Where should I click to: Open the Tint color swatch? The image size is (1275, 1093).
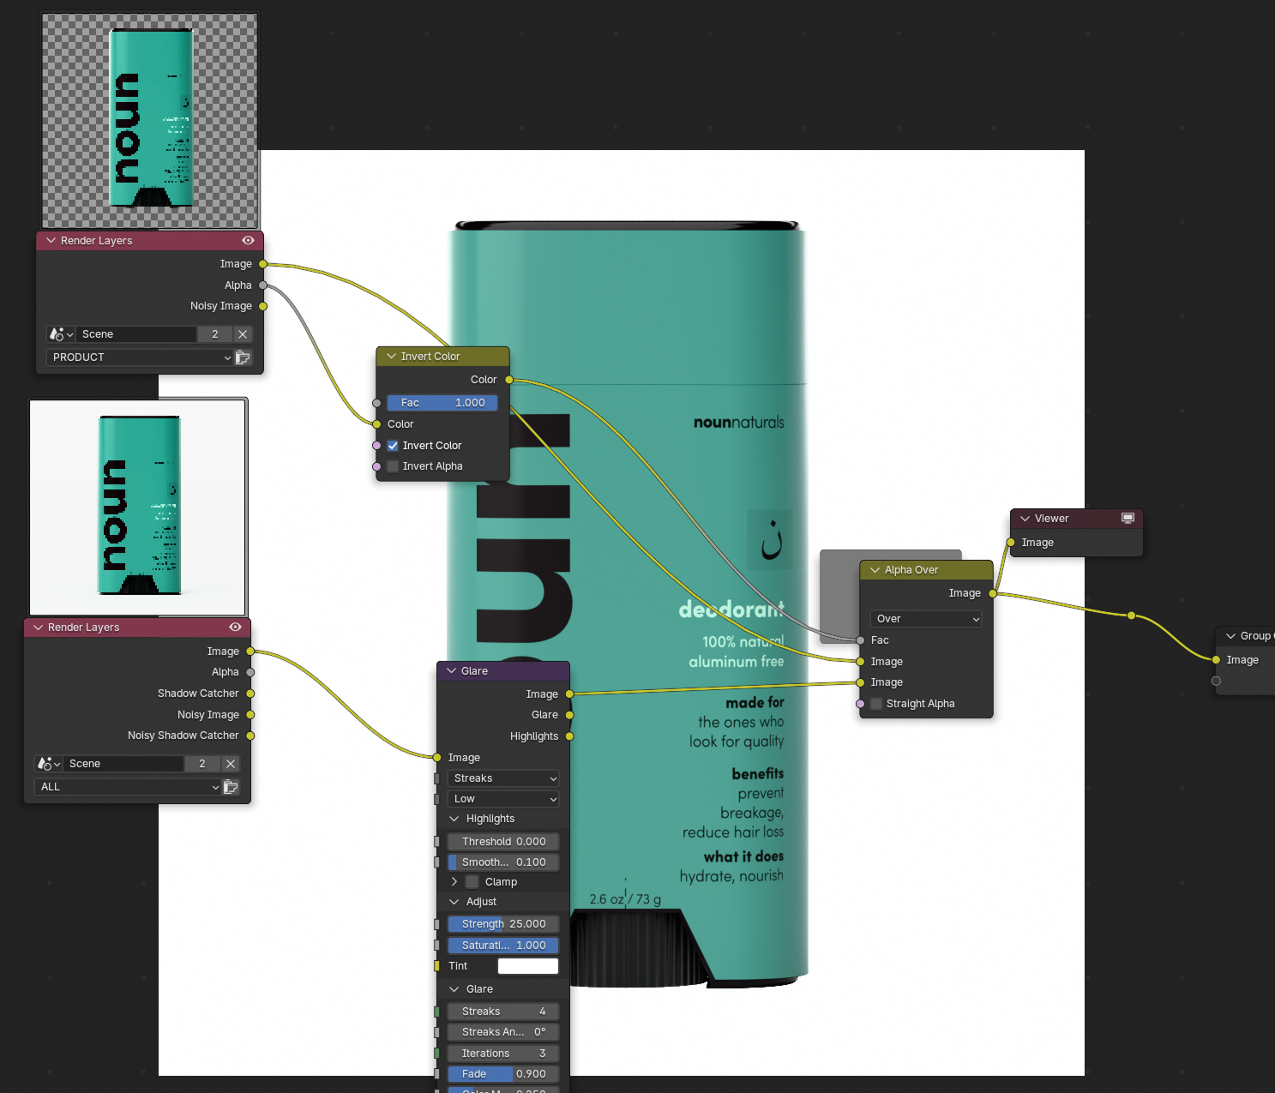pos(528,966)
